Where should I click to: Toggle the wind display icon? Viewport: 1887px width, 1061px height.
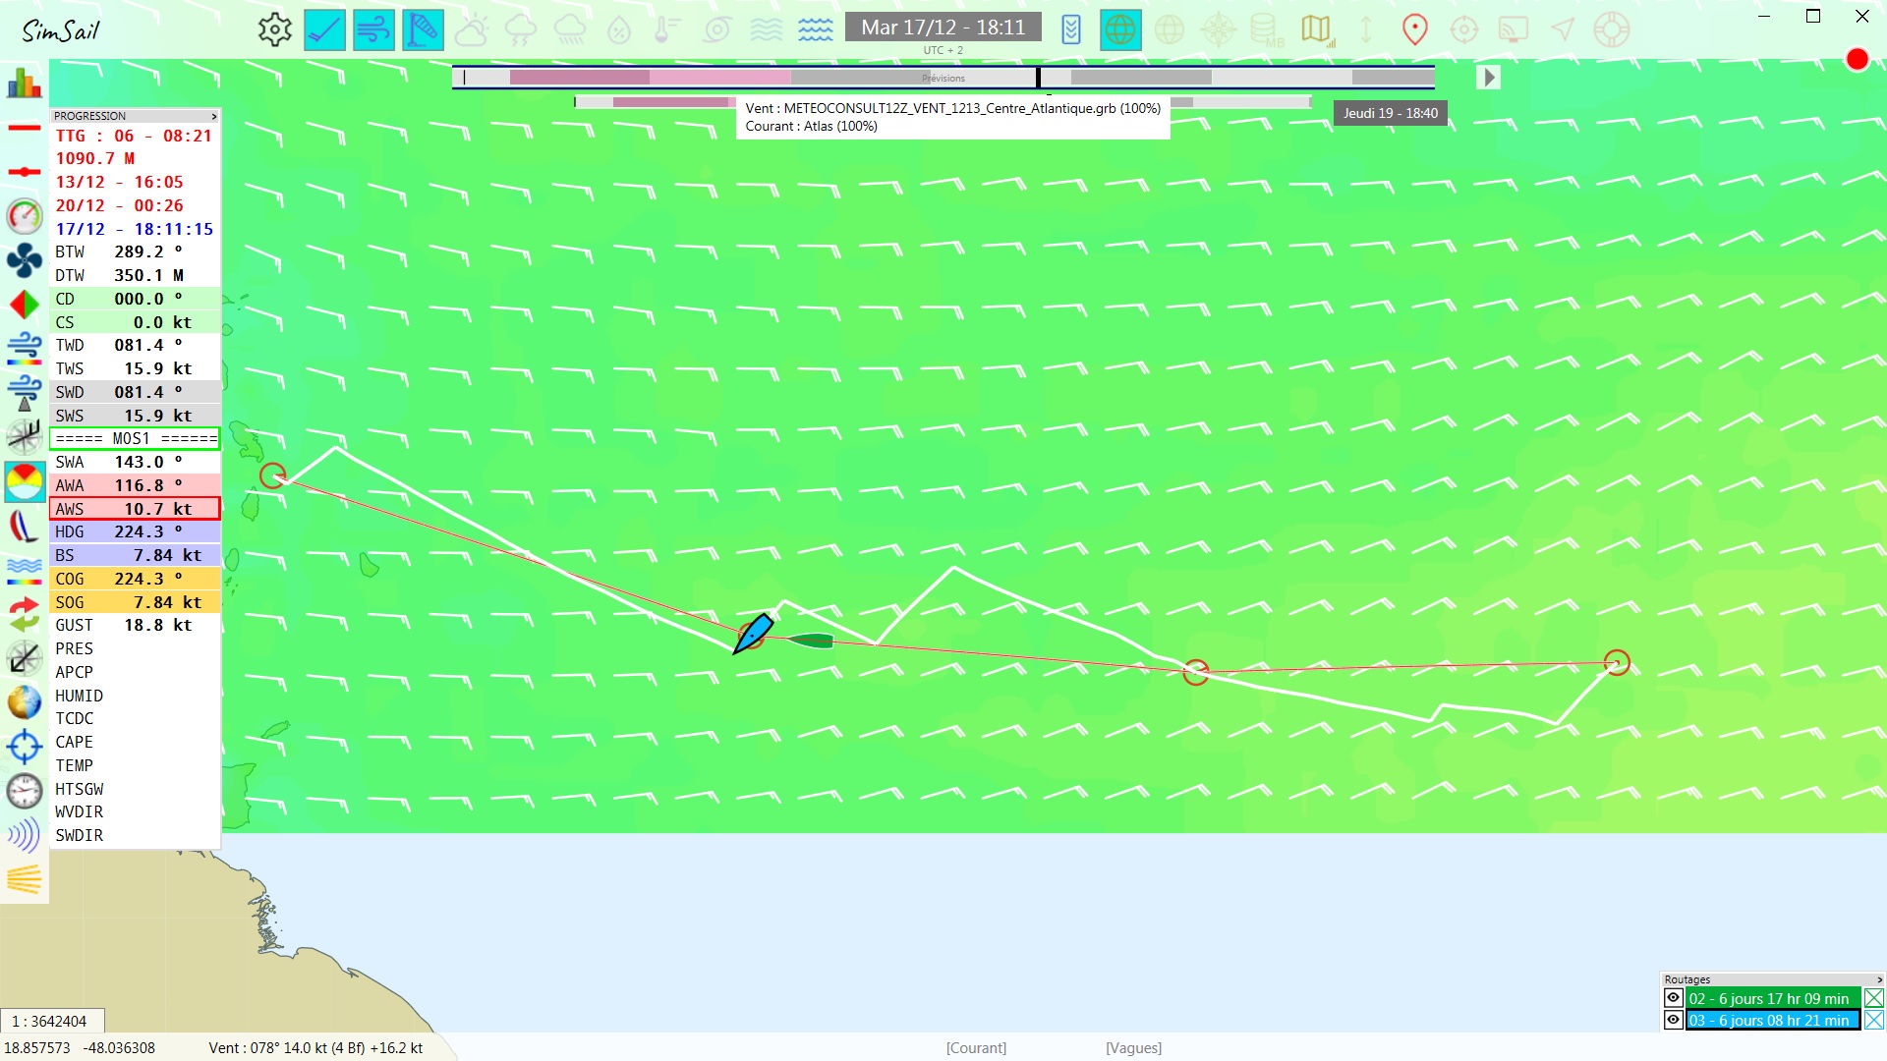(x=373, y=29)
